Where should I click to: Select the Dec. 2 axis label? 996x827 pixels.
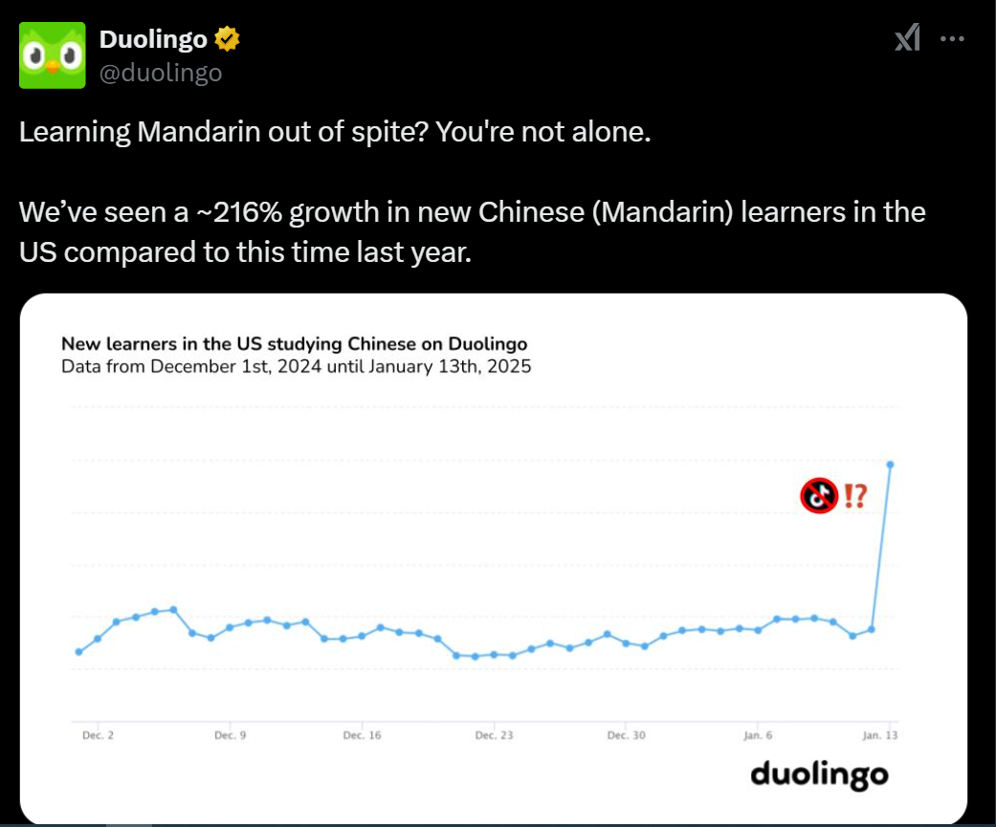click(93, 735)
